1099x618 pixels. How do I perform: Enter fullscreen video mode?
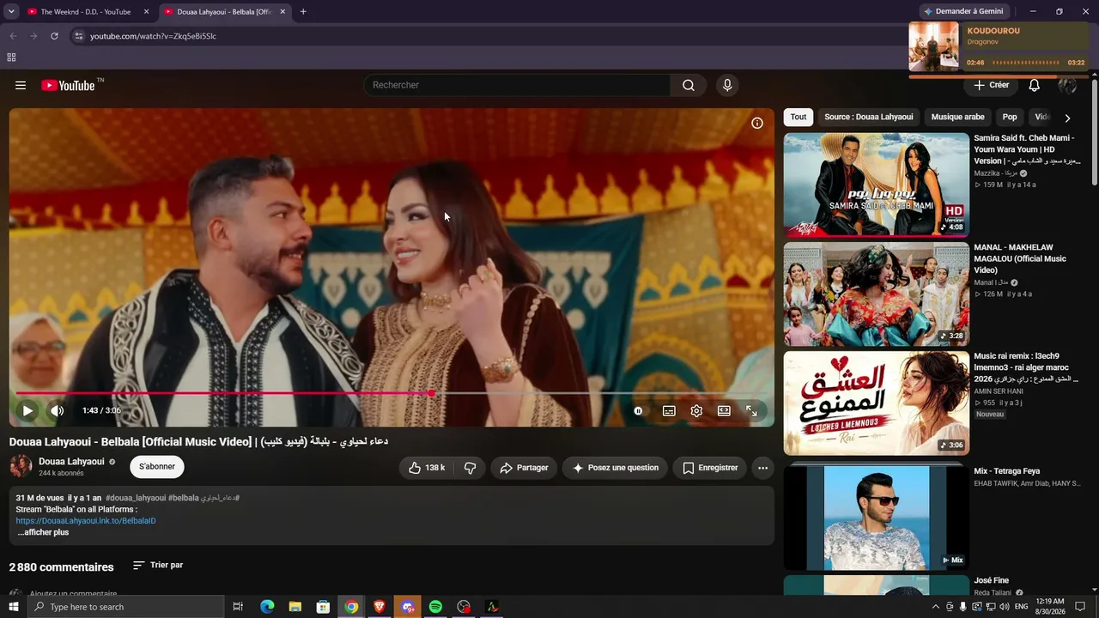click(x=751, y=410)
